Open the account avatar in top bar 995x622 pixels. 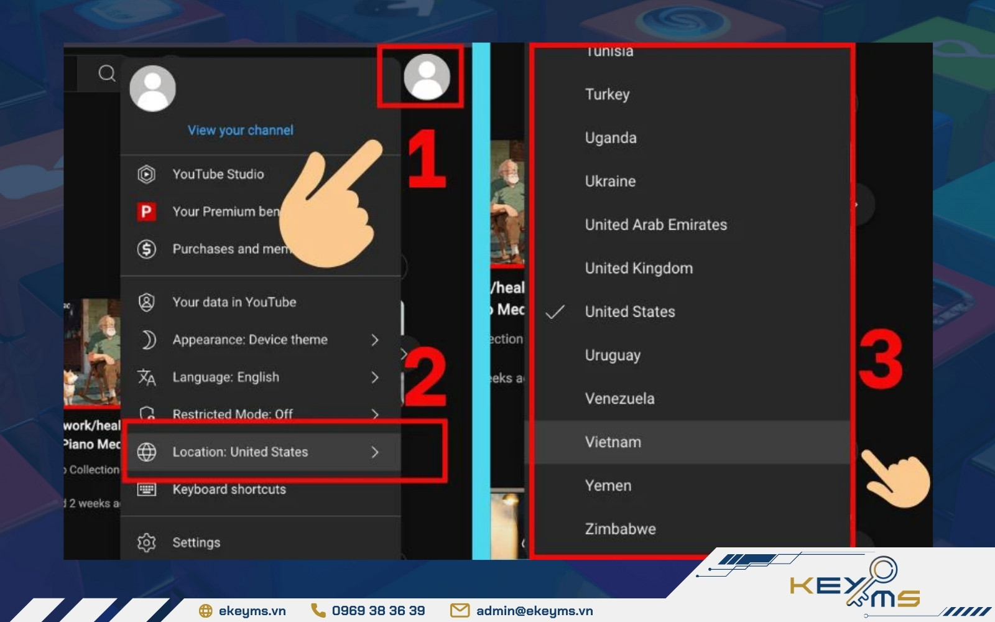point(427,77)
